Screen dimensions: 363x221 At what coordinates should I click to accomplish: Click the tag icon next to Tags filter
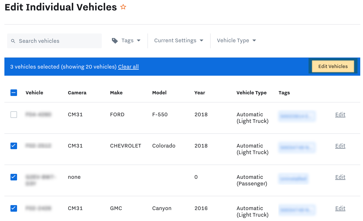(115, 40)
